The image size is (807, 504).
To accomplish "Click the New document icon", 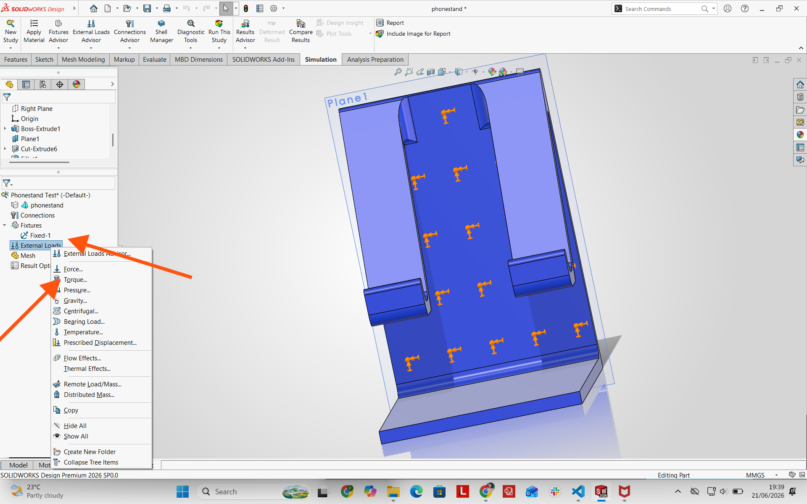I will [x=108, y=8].
